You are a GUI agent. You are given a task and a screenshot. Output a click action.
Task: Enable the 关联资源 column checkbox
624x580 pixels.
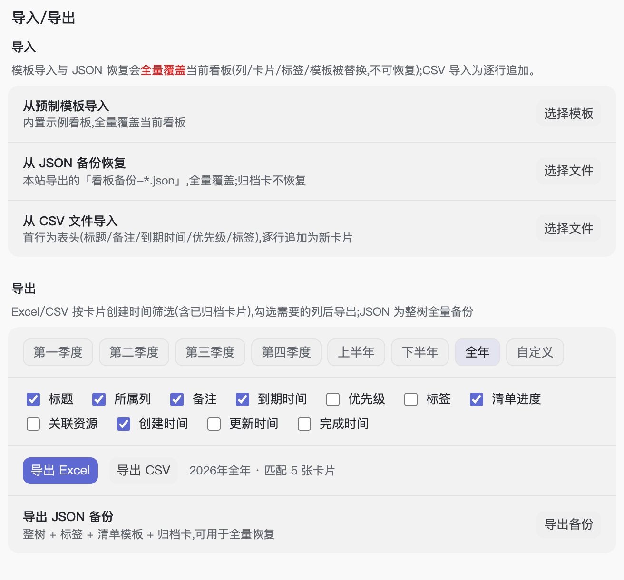point(33,424)
